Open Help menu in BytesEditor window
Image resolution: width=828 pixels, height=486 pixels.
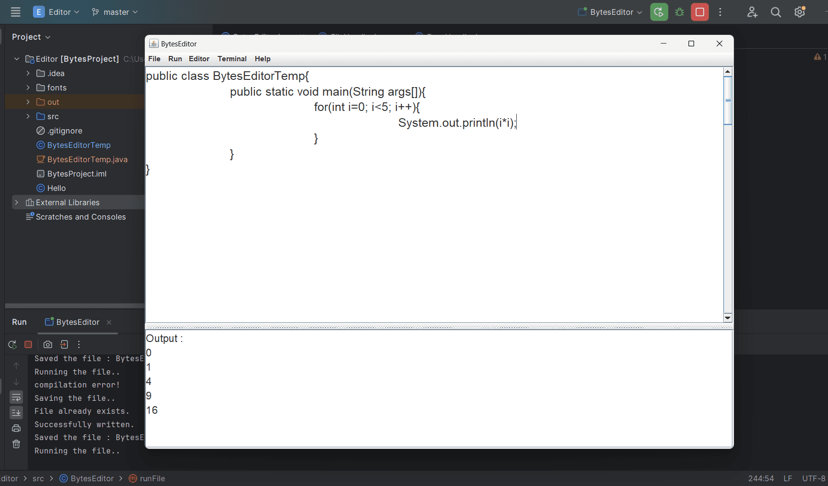point(262,59)
